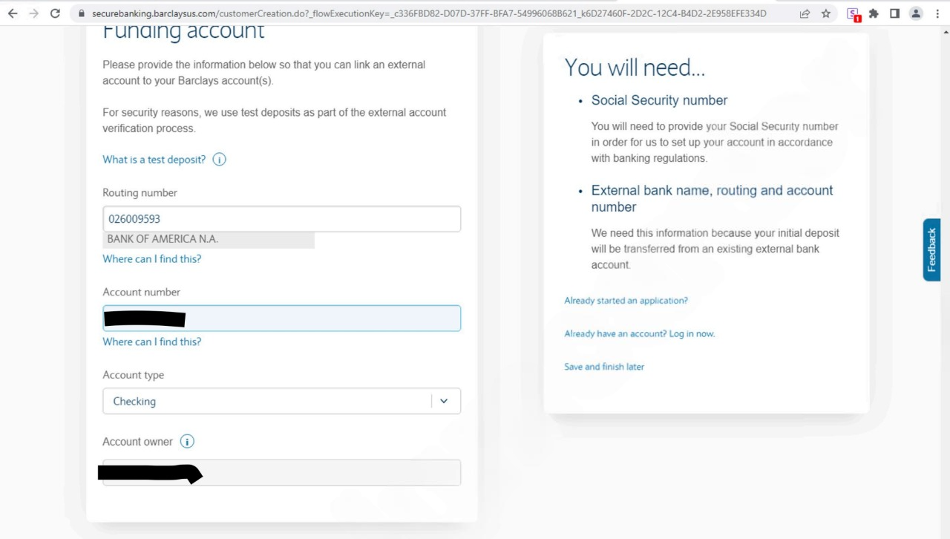Bookmark this page with the star icon
This screenshot has height=539, width=950.
[x=826, y=13]
